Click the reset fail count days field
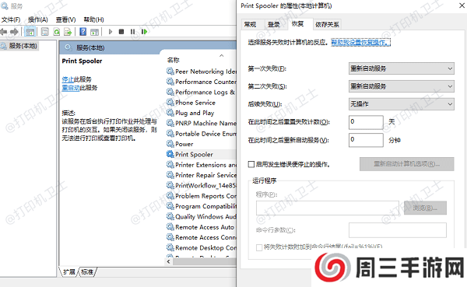Viewport: 467px width, 287px height. 366,122
